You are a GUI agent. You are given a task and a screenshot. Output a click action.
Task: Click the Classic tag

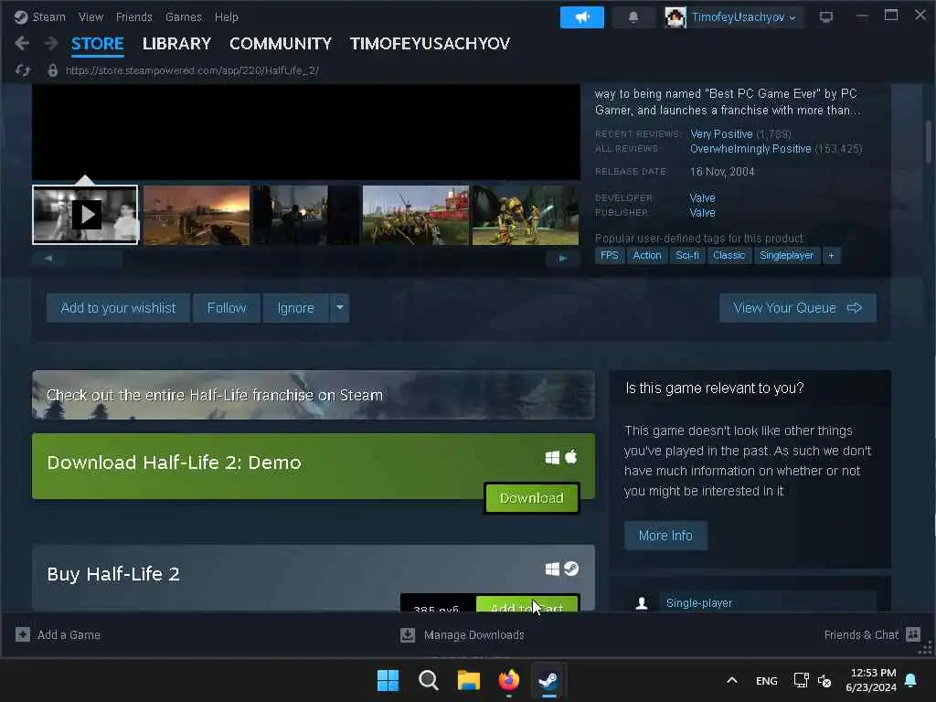click(x=729, y=256)
